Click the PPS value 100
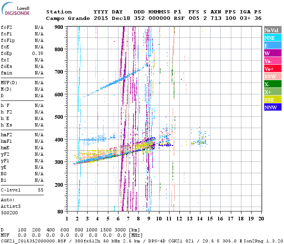 click(x=230, y=18)
